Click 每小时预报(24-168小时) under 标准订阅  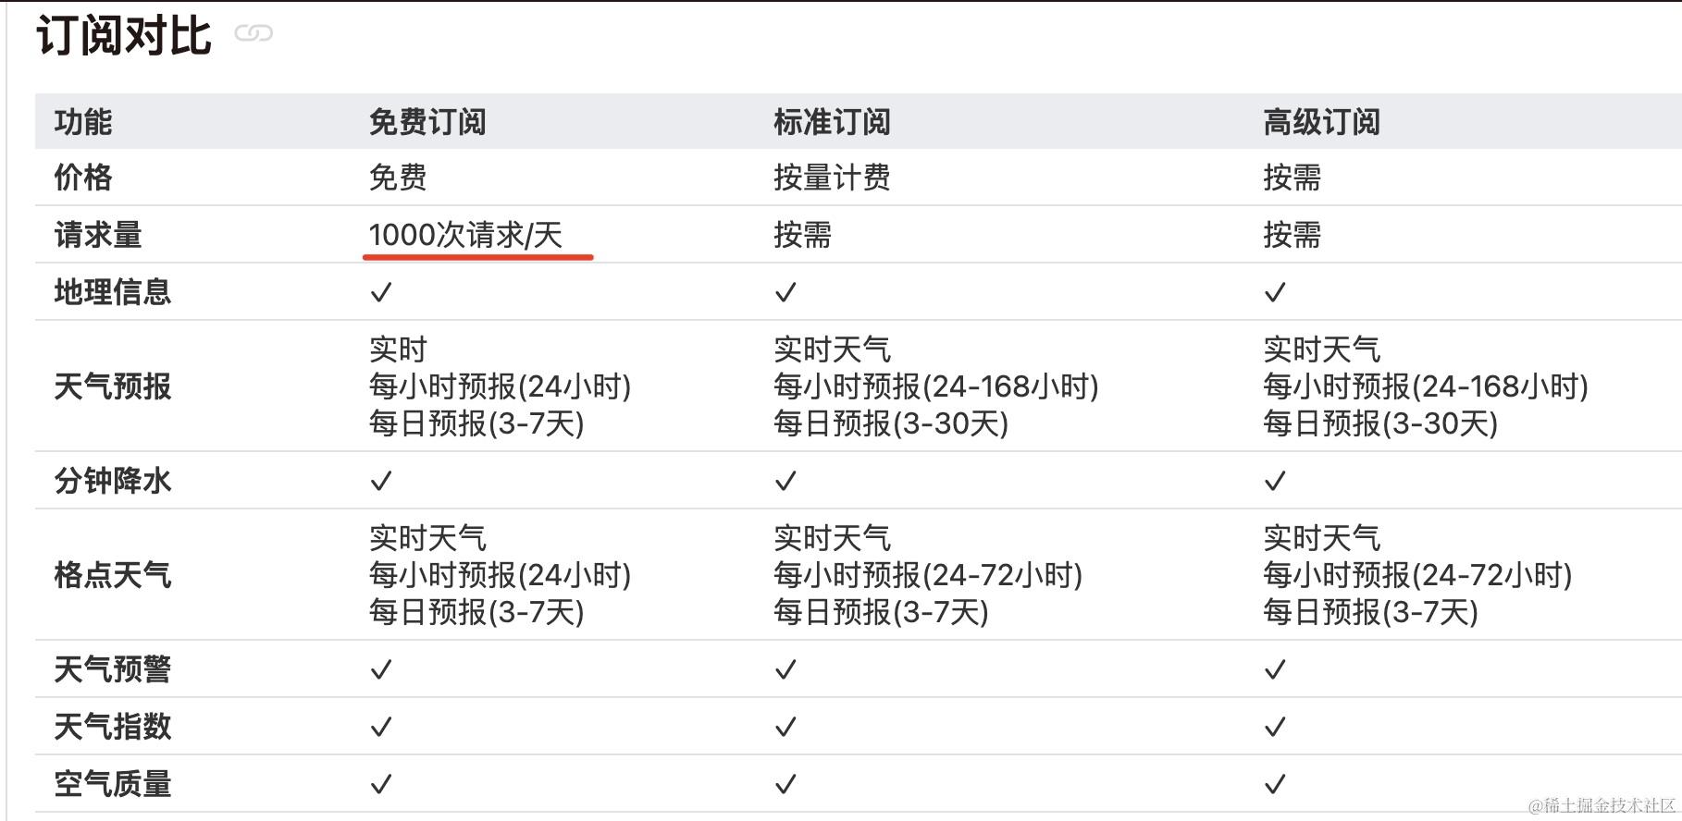point(935,386)
